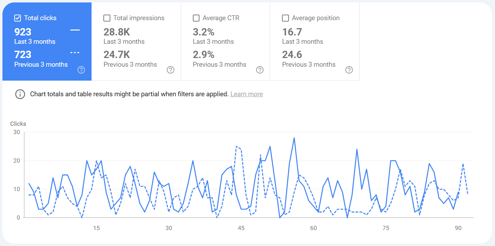This screenshot has width=495, height=246.
Task: Check the Average position checkbox
Action: click(285, 18)
